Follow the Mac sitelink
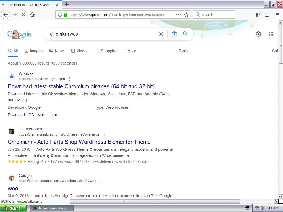The image size is (283, 212). coord(41,115)
